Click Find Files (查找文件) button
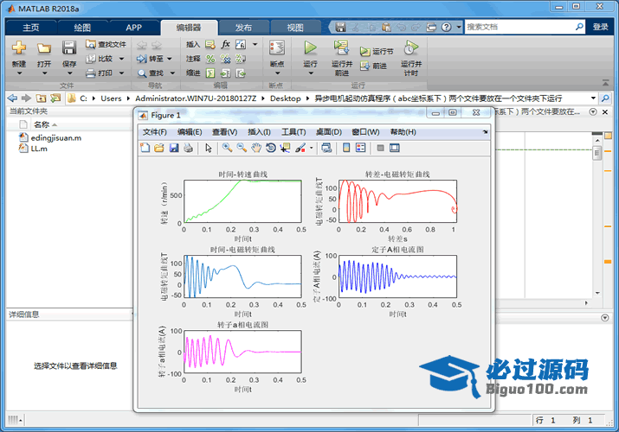Viewport: 619px width, 432px height. click(106, 45)
